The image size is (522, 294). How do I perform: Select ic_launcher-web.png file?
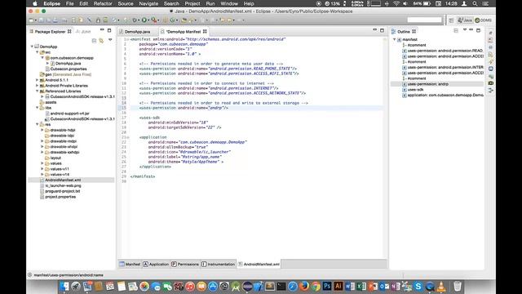click(63, 185)
